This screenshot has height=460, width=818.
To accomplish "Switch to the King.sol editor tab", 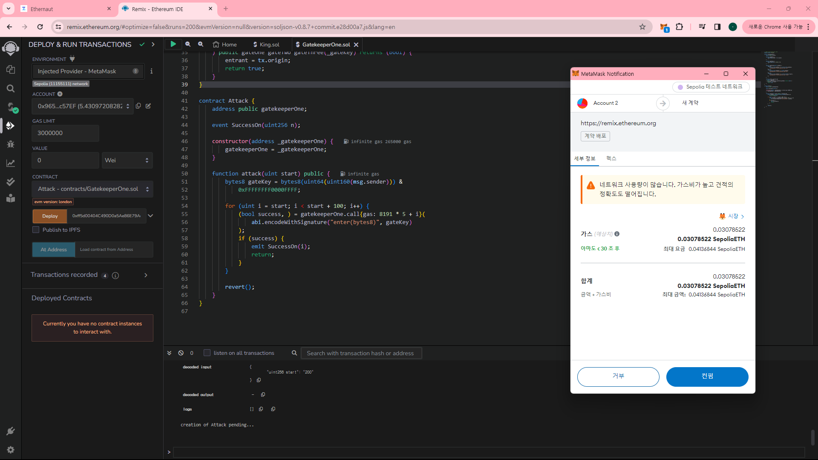I will pos(266,44).
